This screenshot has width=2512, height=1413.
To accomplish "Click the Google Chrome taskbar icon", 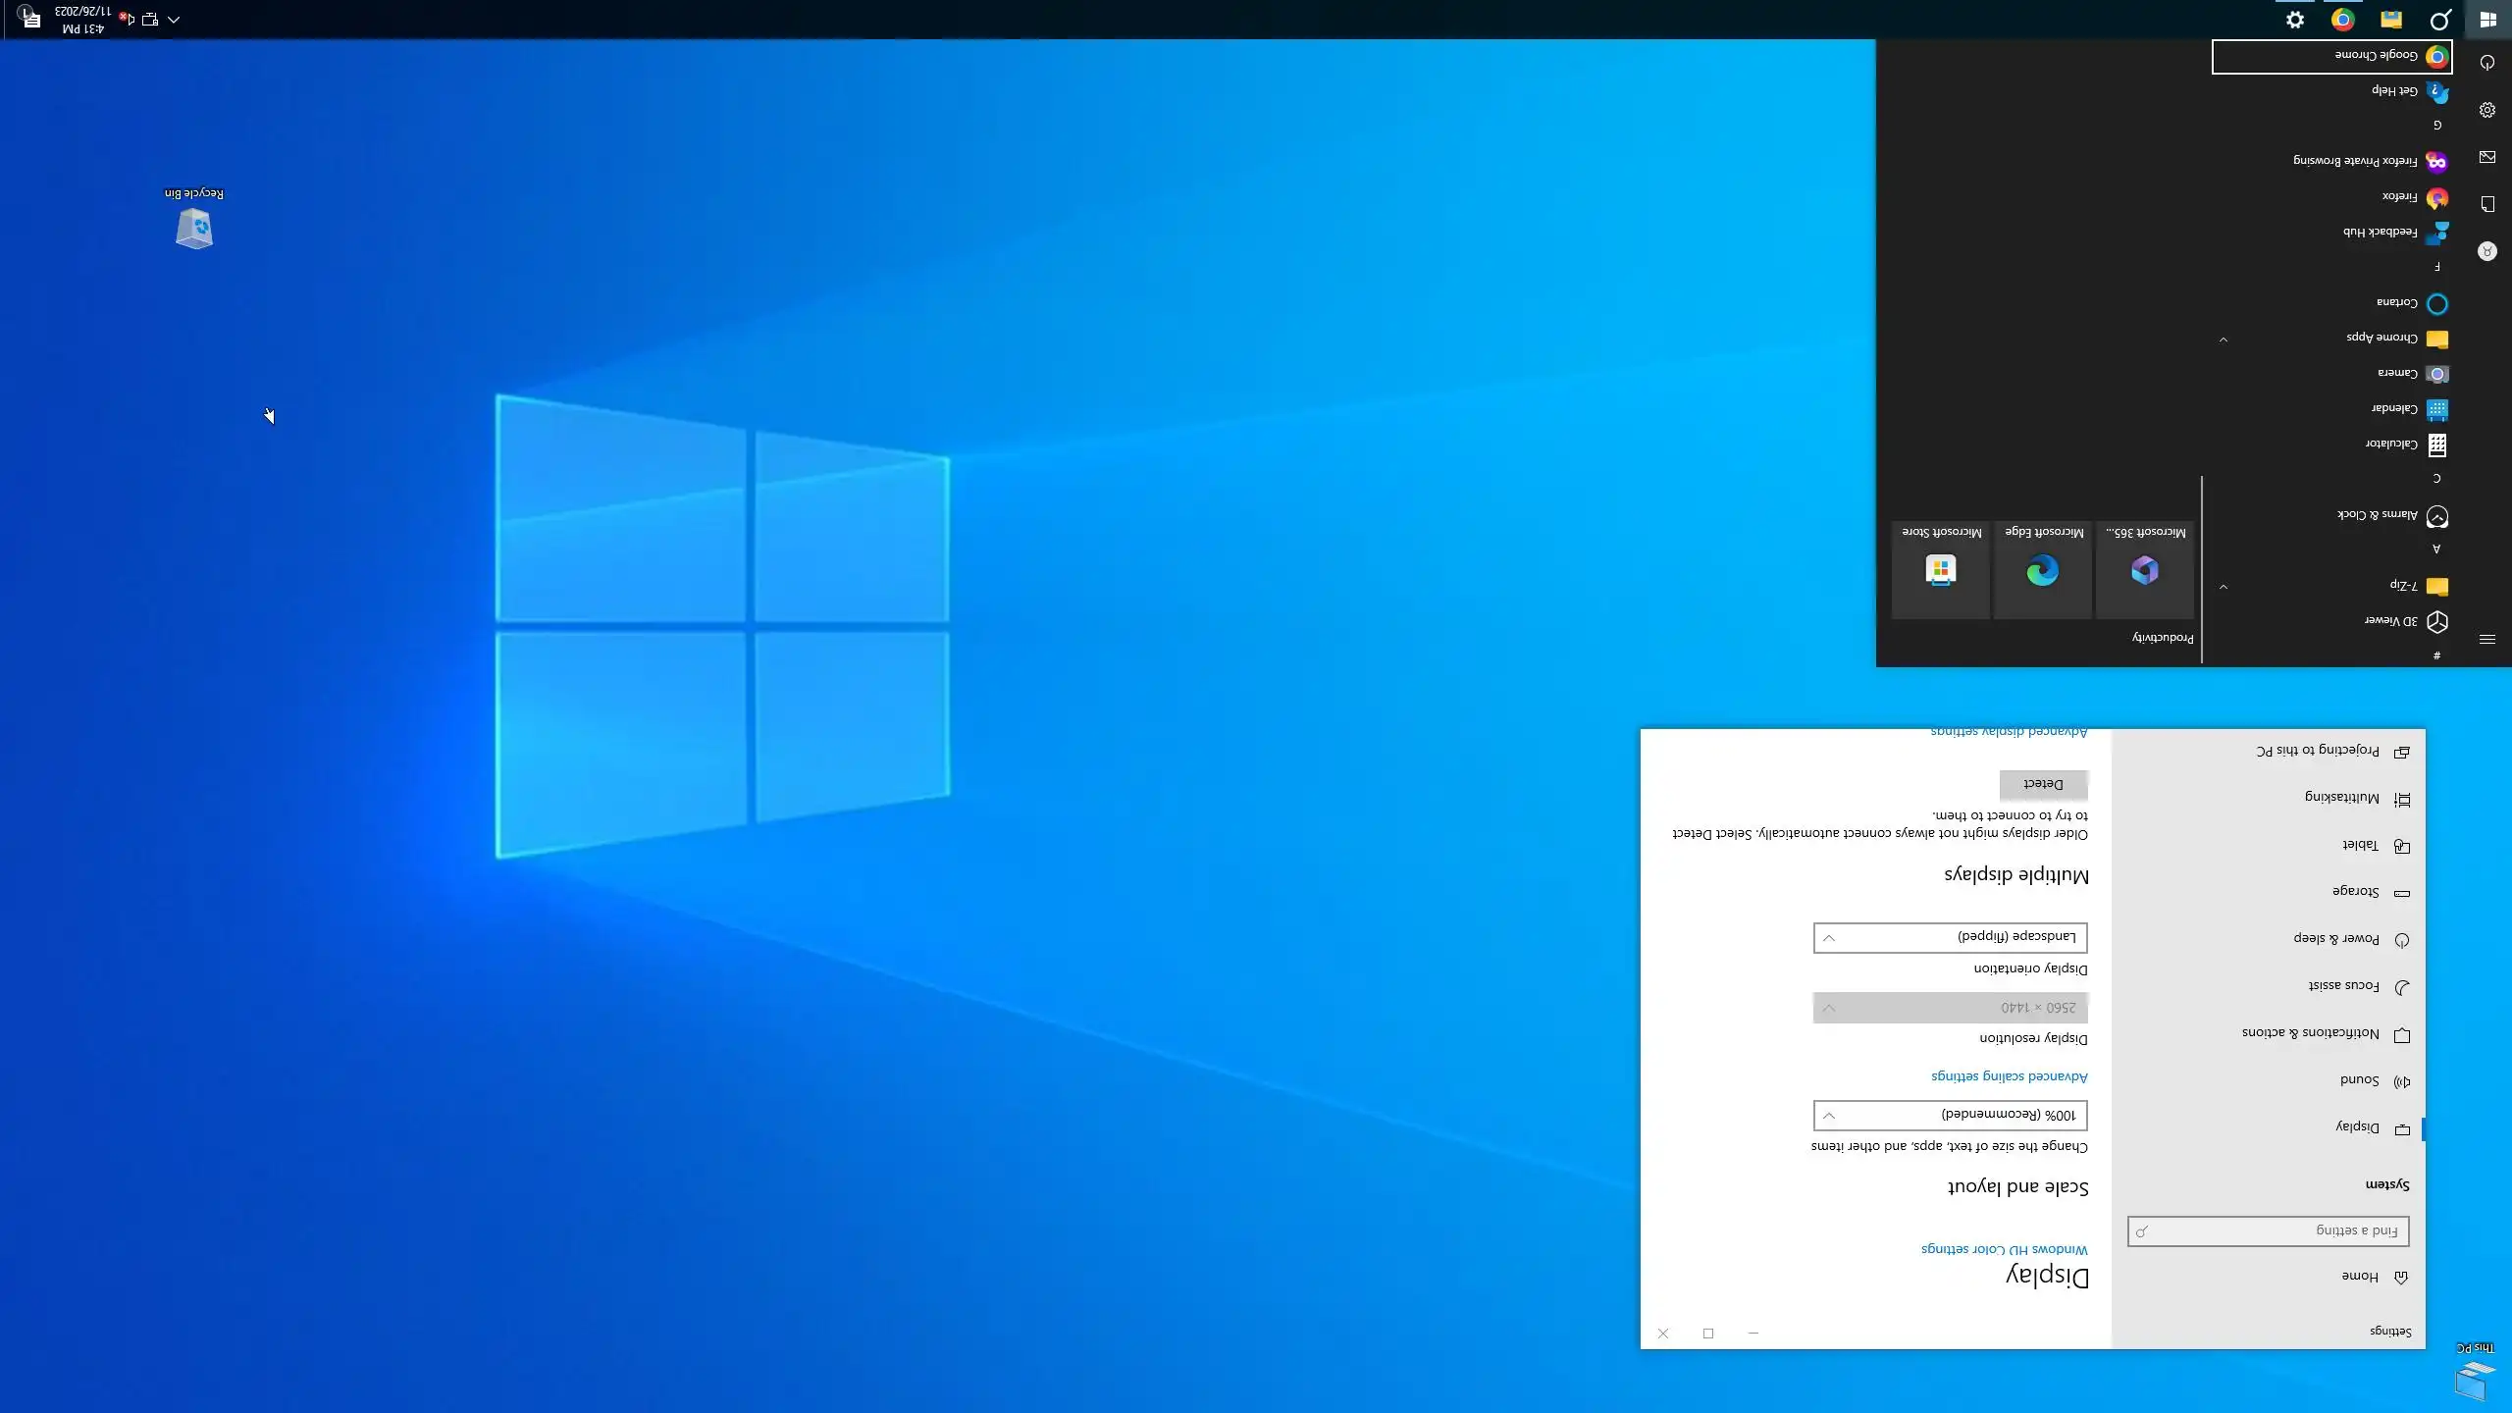I will coord(2343,20).
